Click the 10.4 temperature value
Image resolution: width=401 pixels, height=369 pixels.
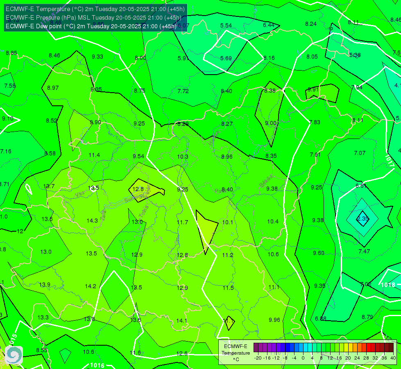click(x=273, y=221)
